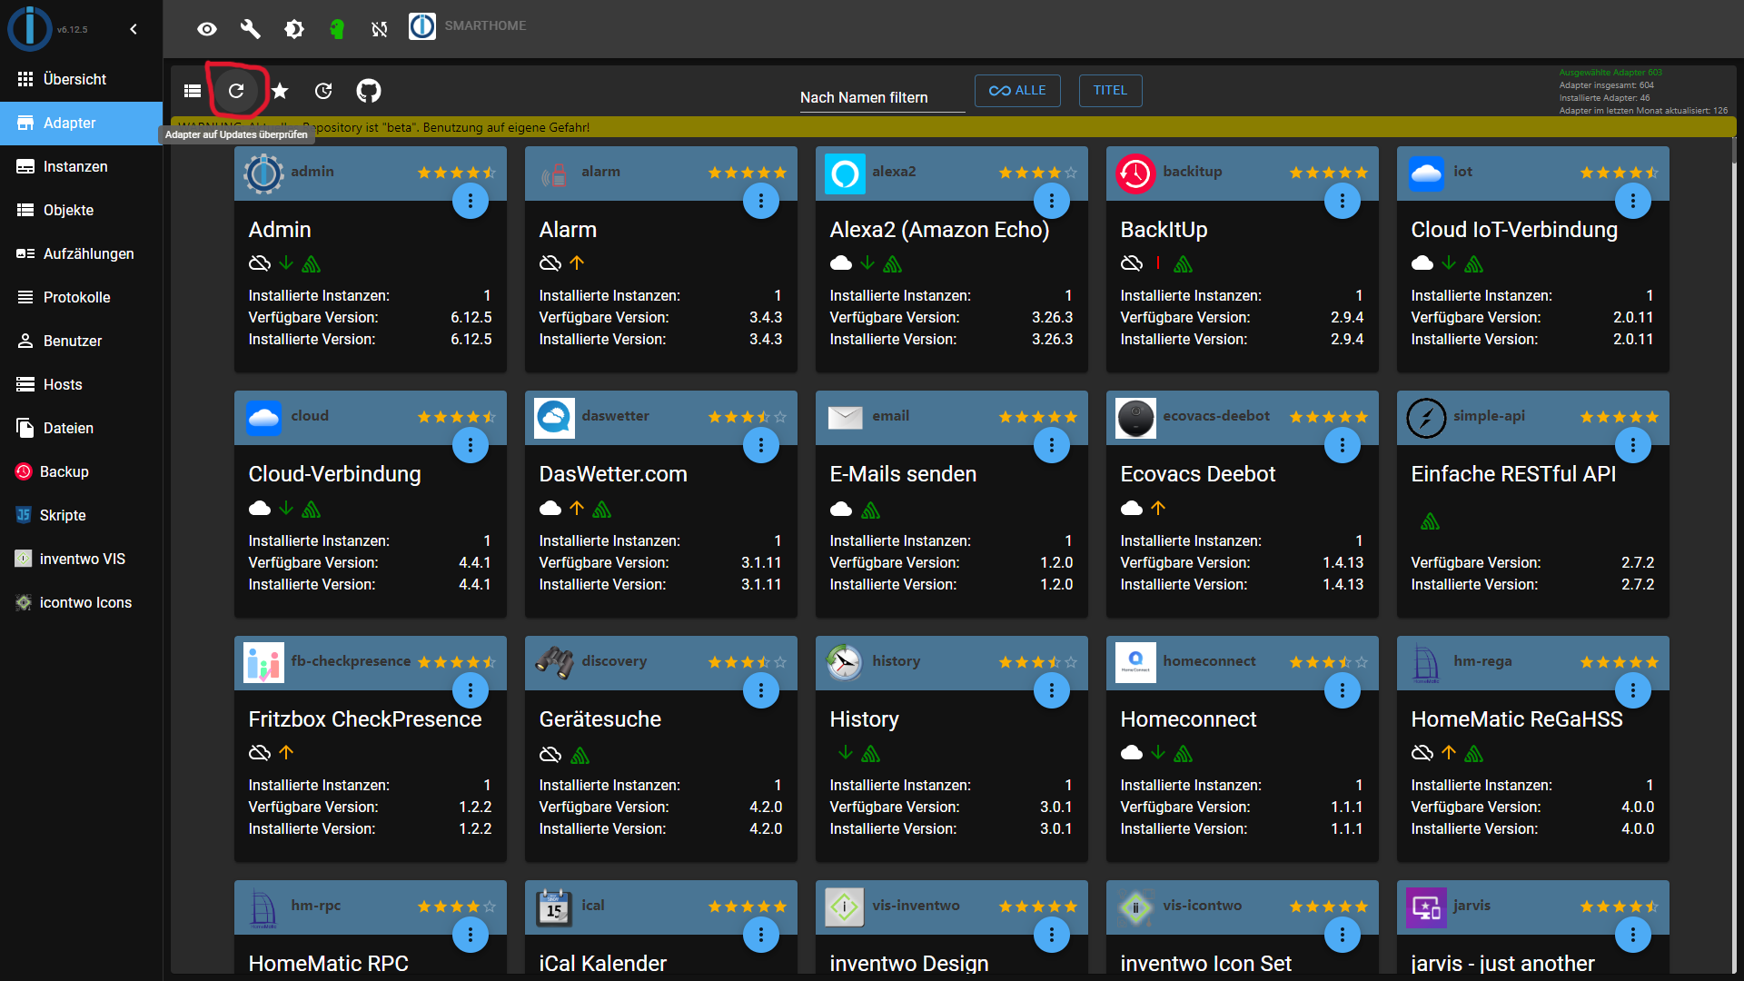The height and width of the screenshot is (981, 1744).
Task: Check adapters for updates with refresh icon
Action: point(236,91)
